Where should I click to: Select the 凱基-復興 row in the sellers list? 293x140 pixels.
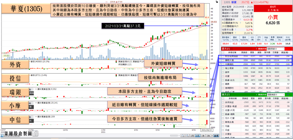coord(256,114)
